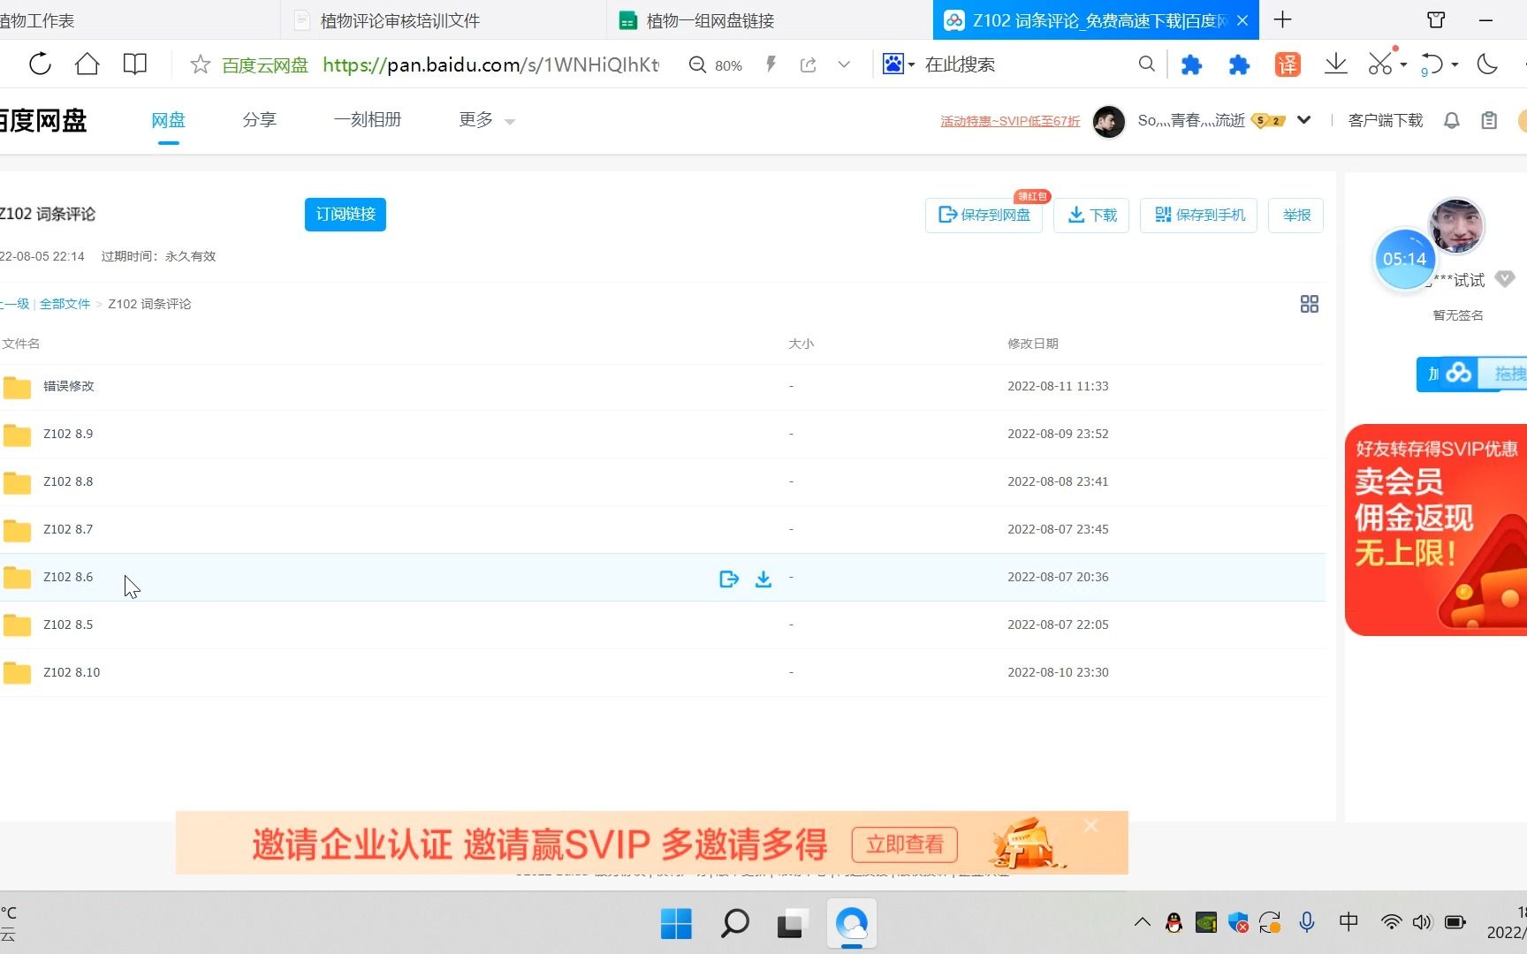Click the 订阅链接 button
This screenshot has width=1527, height=954.
pyautogui.click(x=345, y=214)
